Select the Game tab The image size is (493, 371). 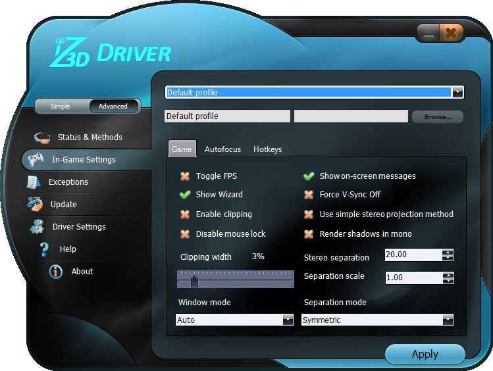(x=182, y=149)
